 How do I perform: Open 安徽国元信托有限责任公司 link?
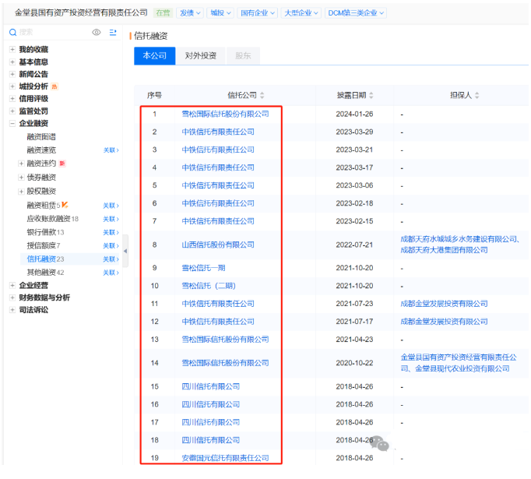click(x=225, y=458)
